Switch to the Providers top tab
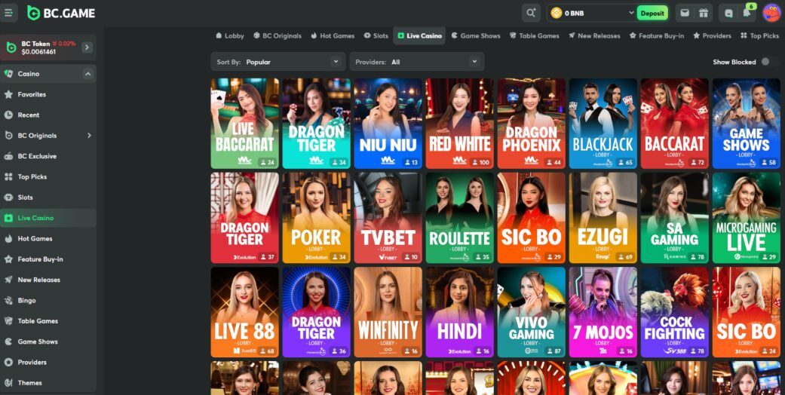Screen dimensions: 785x395 coord(712,35)
